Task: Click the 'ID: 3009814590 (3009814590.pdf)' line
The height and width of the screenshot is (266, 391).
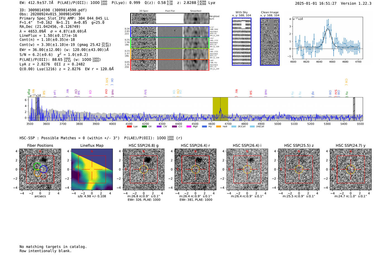Action: coord(53,10)
